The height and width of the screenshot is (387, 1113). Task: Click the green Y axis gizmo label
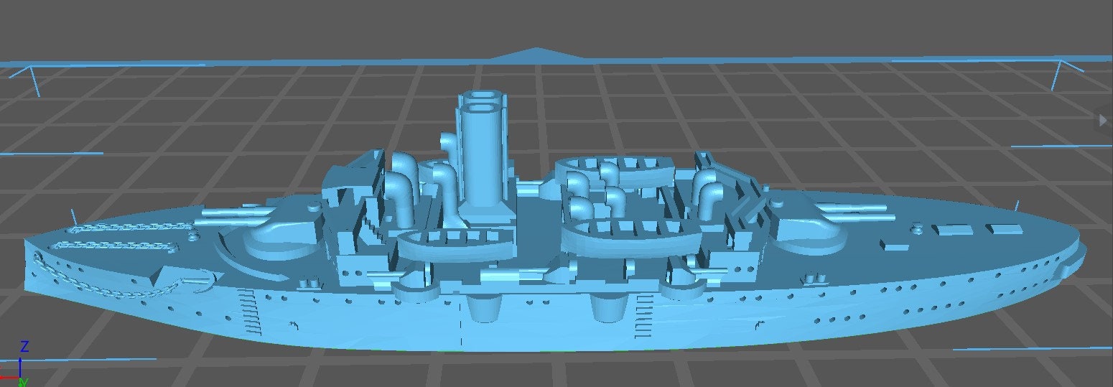point(23,382)
